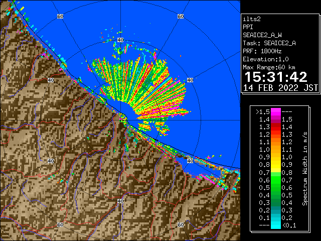Click the '14 FEB 2022 JST' date
This screenshot has height=241, width=321.
coord(280,88)
